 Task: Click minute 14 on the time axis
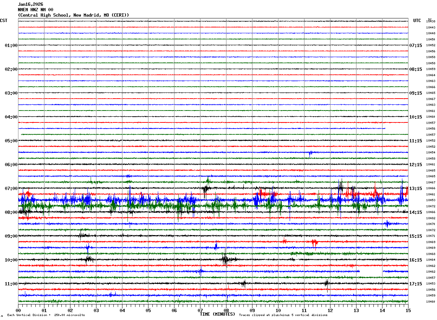tap(382, 310)
